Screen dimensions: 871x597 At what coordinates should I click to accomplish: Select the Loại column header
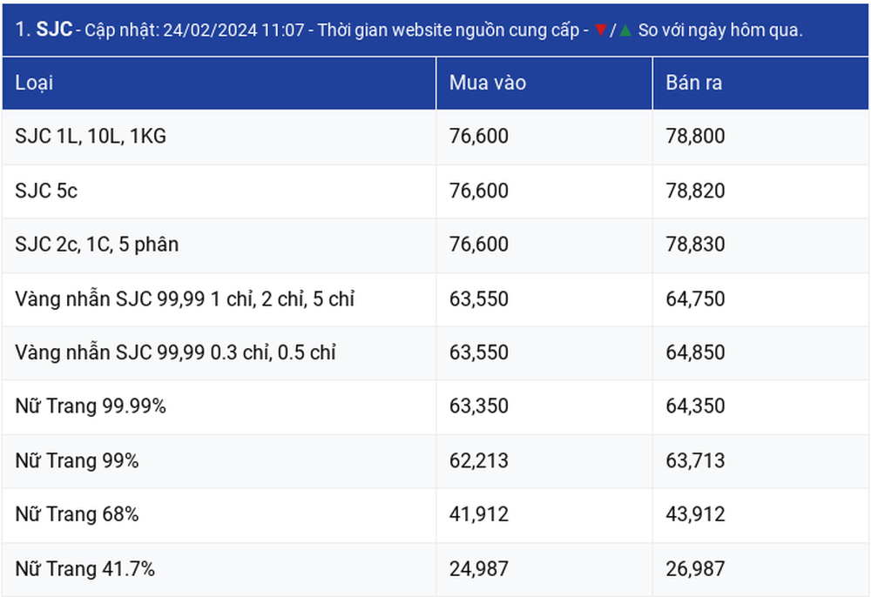[219, 84]
